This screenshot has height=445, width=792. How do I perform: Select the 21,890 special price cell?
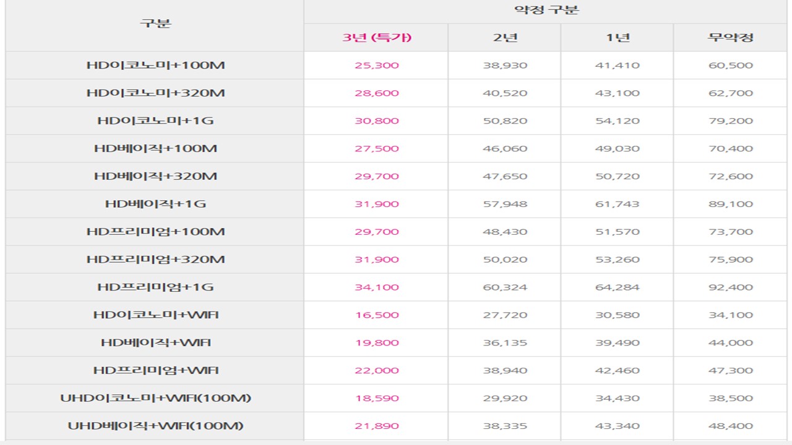tap(377, 426)
